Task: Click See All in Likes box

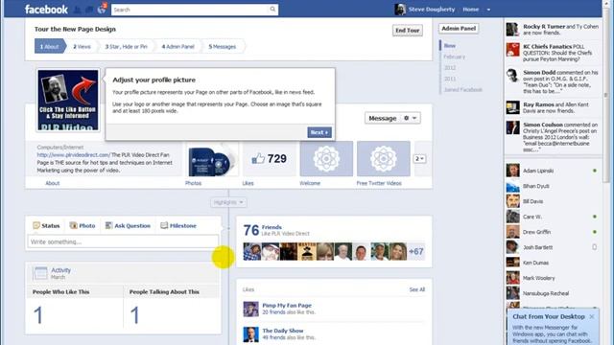Action: tap(417, 289)
